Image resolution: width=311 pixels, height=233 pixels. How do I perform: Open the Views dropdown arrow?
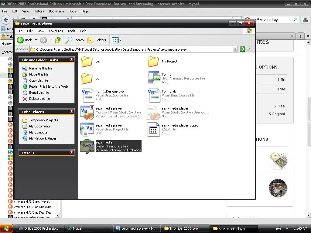pos(120,40)
